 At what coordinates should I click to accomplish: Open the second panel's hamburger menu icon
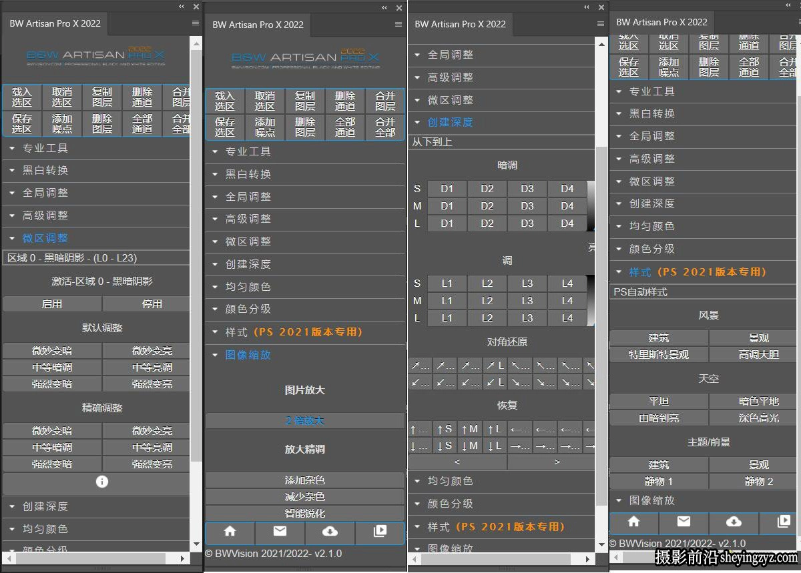click(398, 24)
